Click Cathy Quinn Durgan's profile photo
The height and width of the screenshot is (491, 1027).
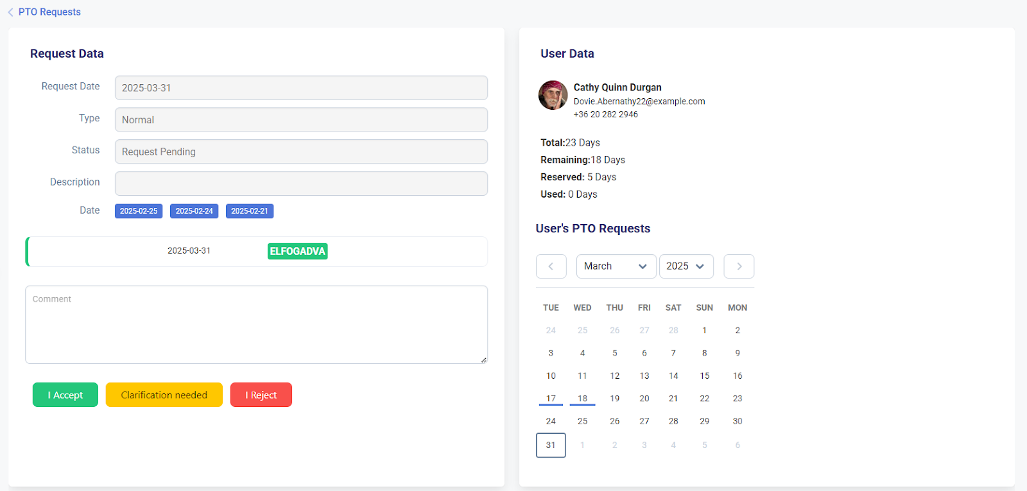[x=553, y=95]
